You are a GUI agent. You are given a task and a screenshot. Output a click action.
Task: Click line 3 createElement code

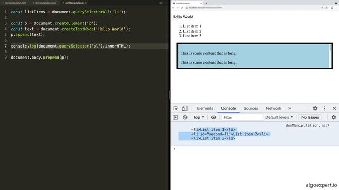[x=54, y=23]
